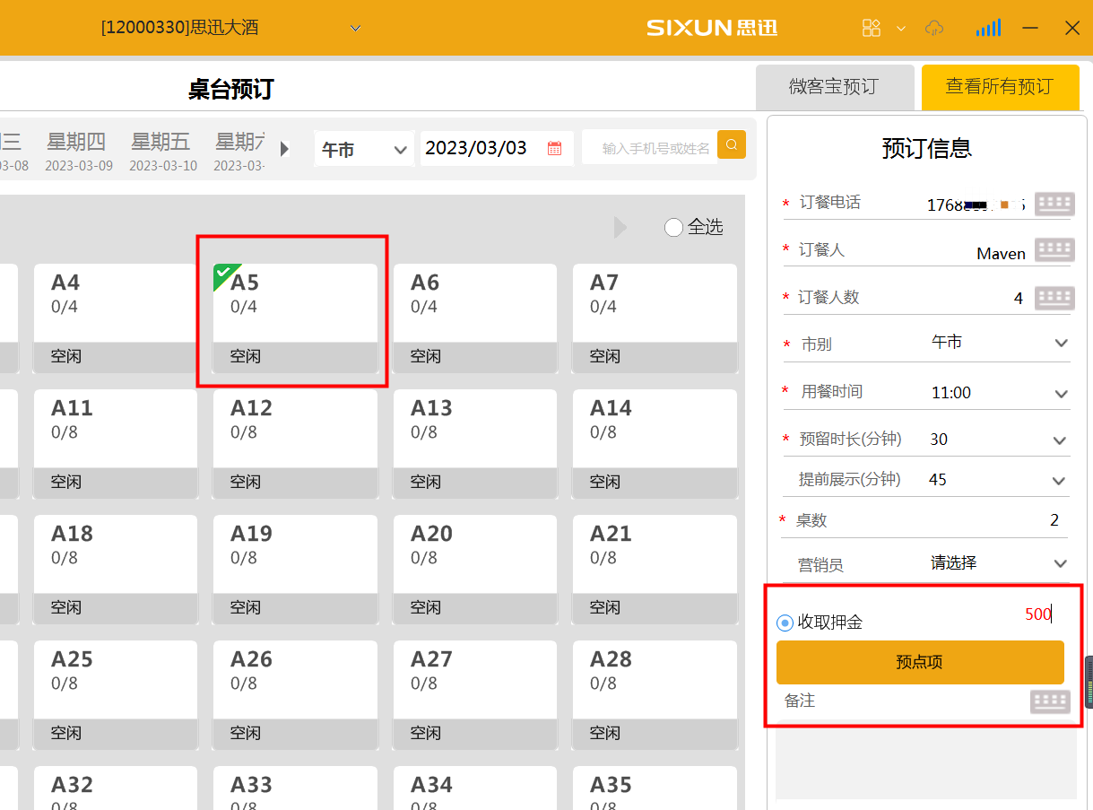Click the phone or name search field
The width and height of the screenshot is (1093, 810).
point(655,149)
